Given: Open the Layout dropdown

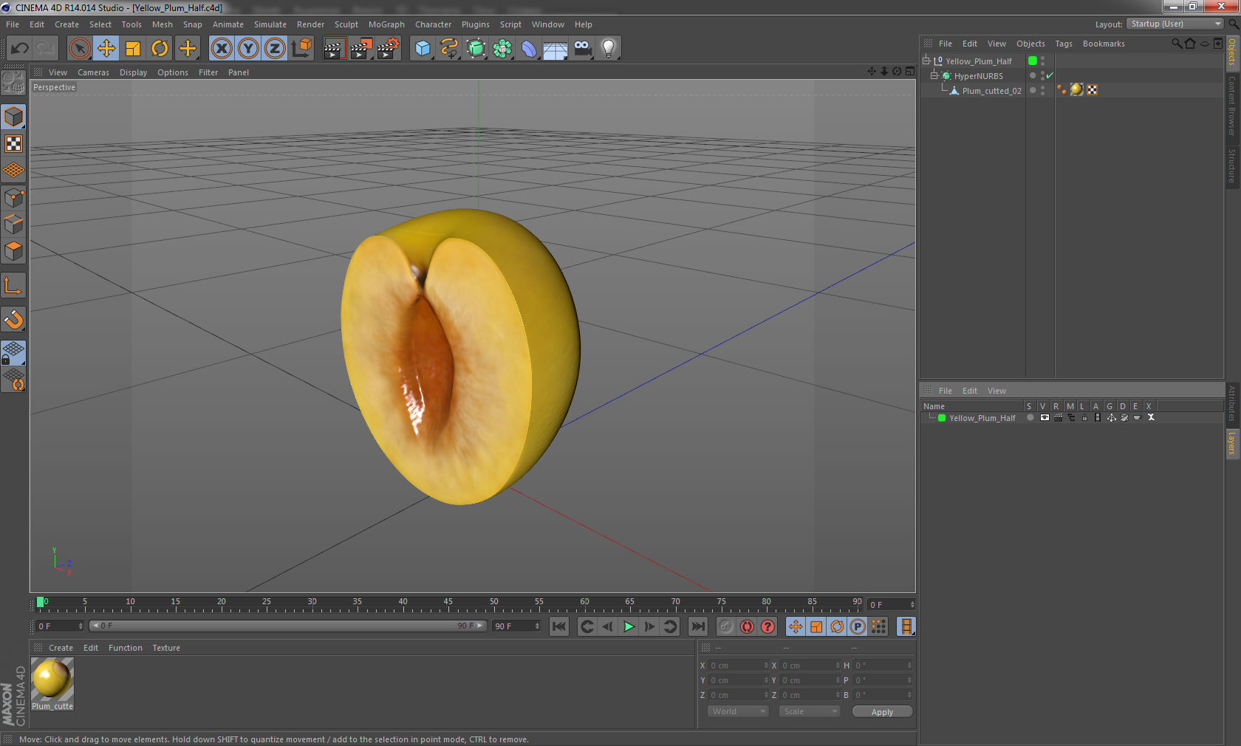Looking at the screenshot, I should (x=1175, y=24).
